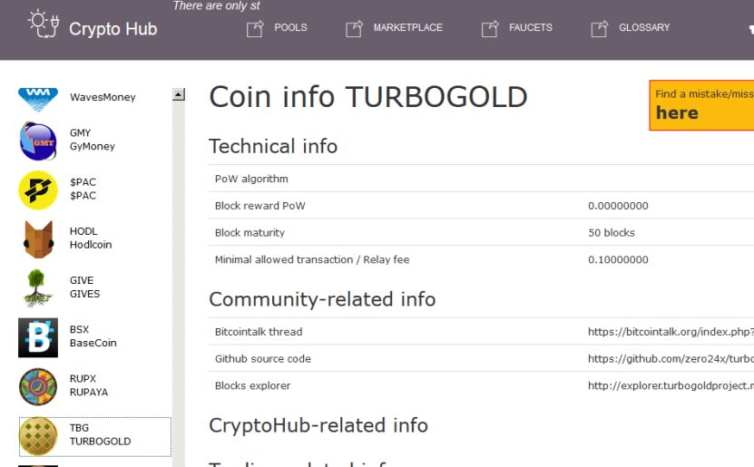Image resolution: width=754 pixels, height=467 pixels.
Task: Click the external-link icon beside POOLS
Action: pyautogui.click(x=255, y=29)
